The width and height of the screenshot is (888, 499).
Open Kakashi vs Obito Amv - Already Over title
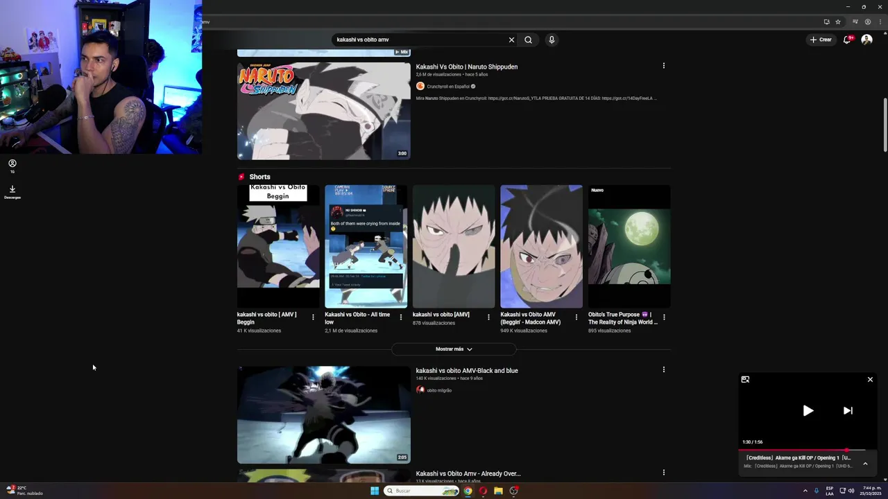(x=468, y=473)
